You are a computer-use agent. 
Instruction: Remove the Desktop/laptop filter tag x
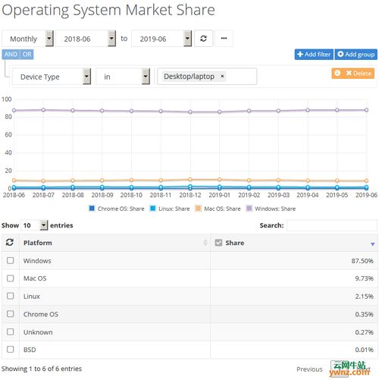pyautogui.click(x=222, y=76)
